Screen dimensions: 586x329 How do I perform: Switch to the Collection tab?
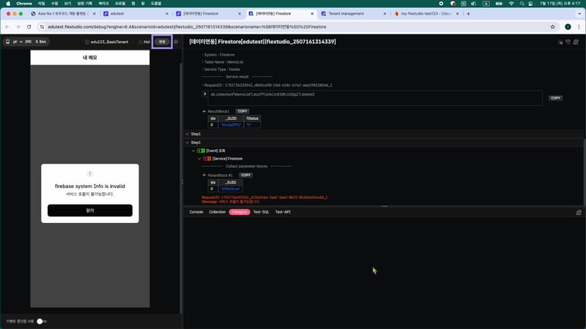pos(218,212)
